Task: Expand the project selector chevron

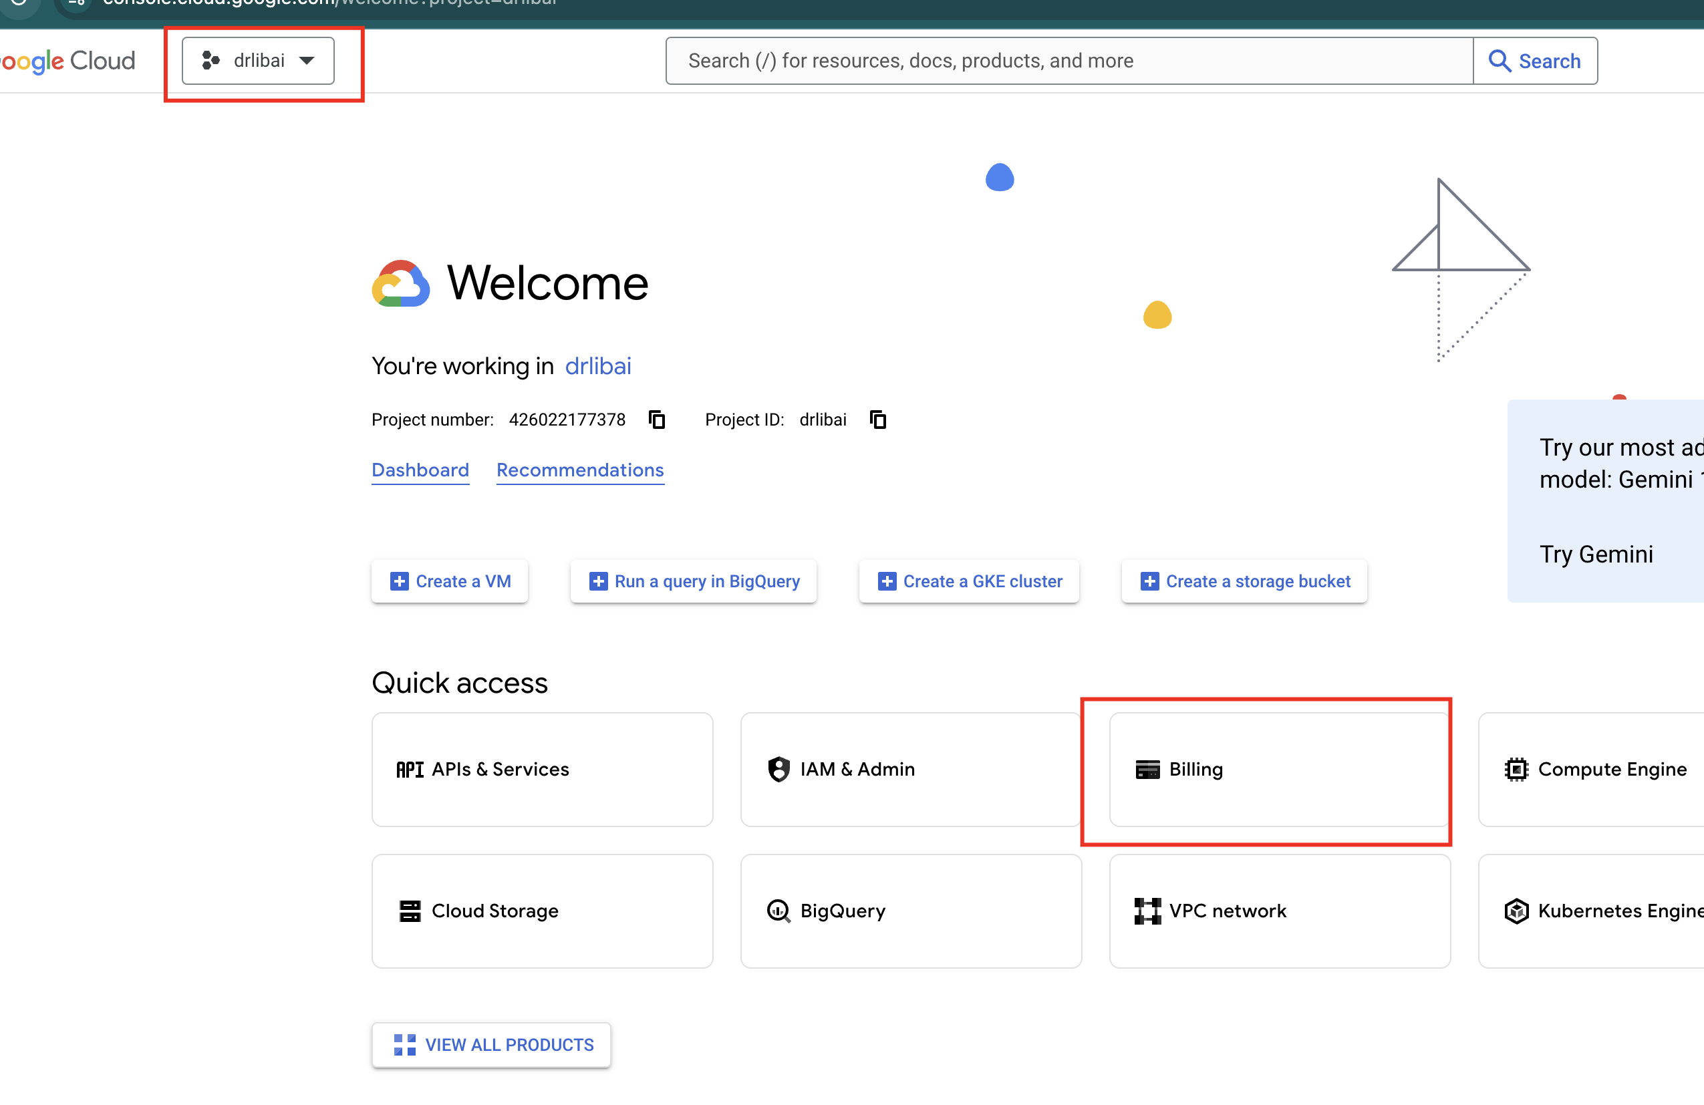Action: (x=308, y=61)
